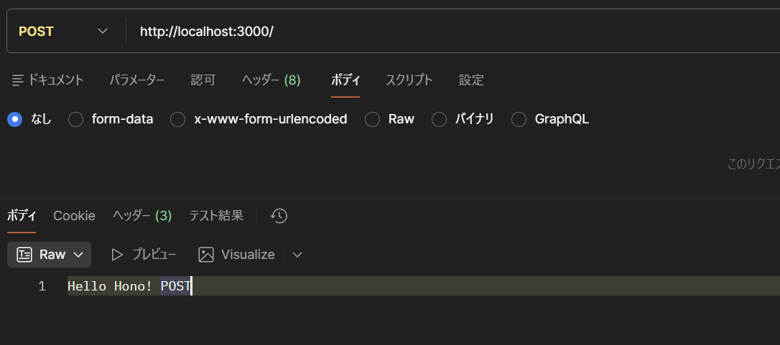Select the なし body radio button
The width and height of the screenshot is (780, 345).
(14, 120)
